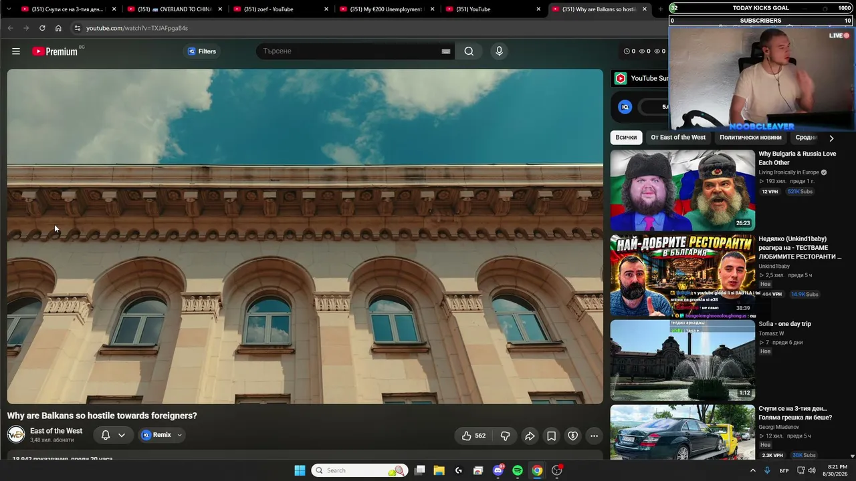This screenshot has height=481, width=856.
Task: Open 'Why Bulgaria & Russia Love Each Other' thumbnail
Action: point(683,190)
